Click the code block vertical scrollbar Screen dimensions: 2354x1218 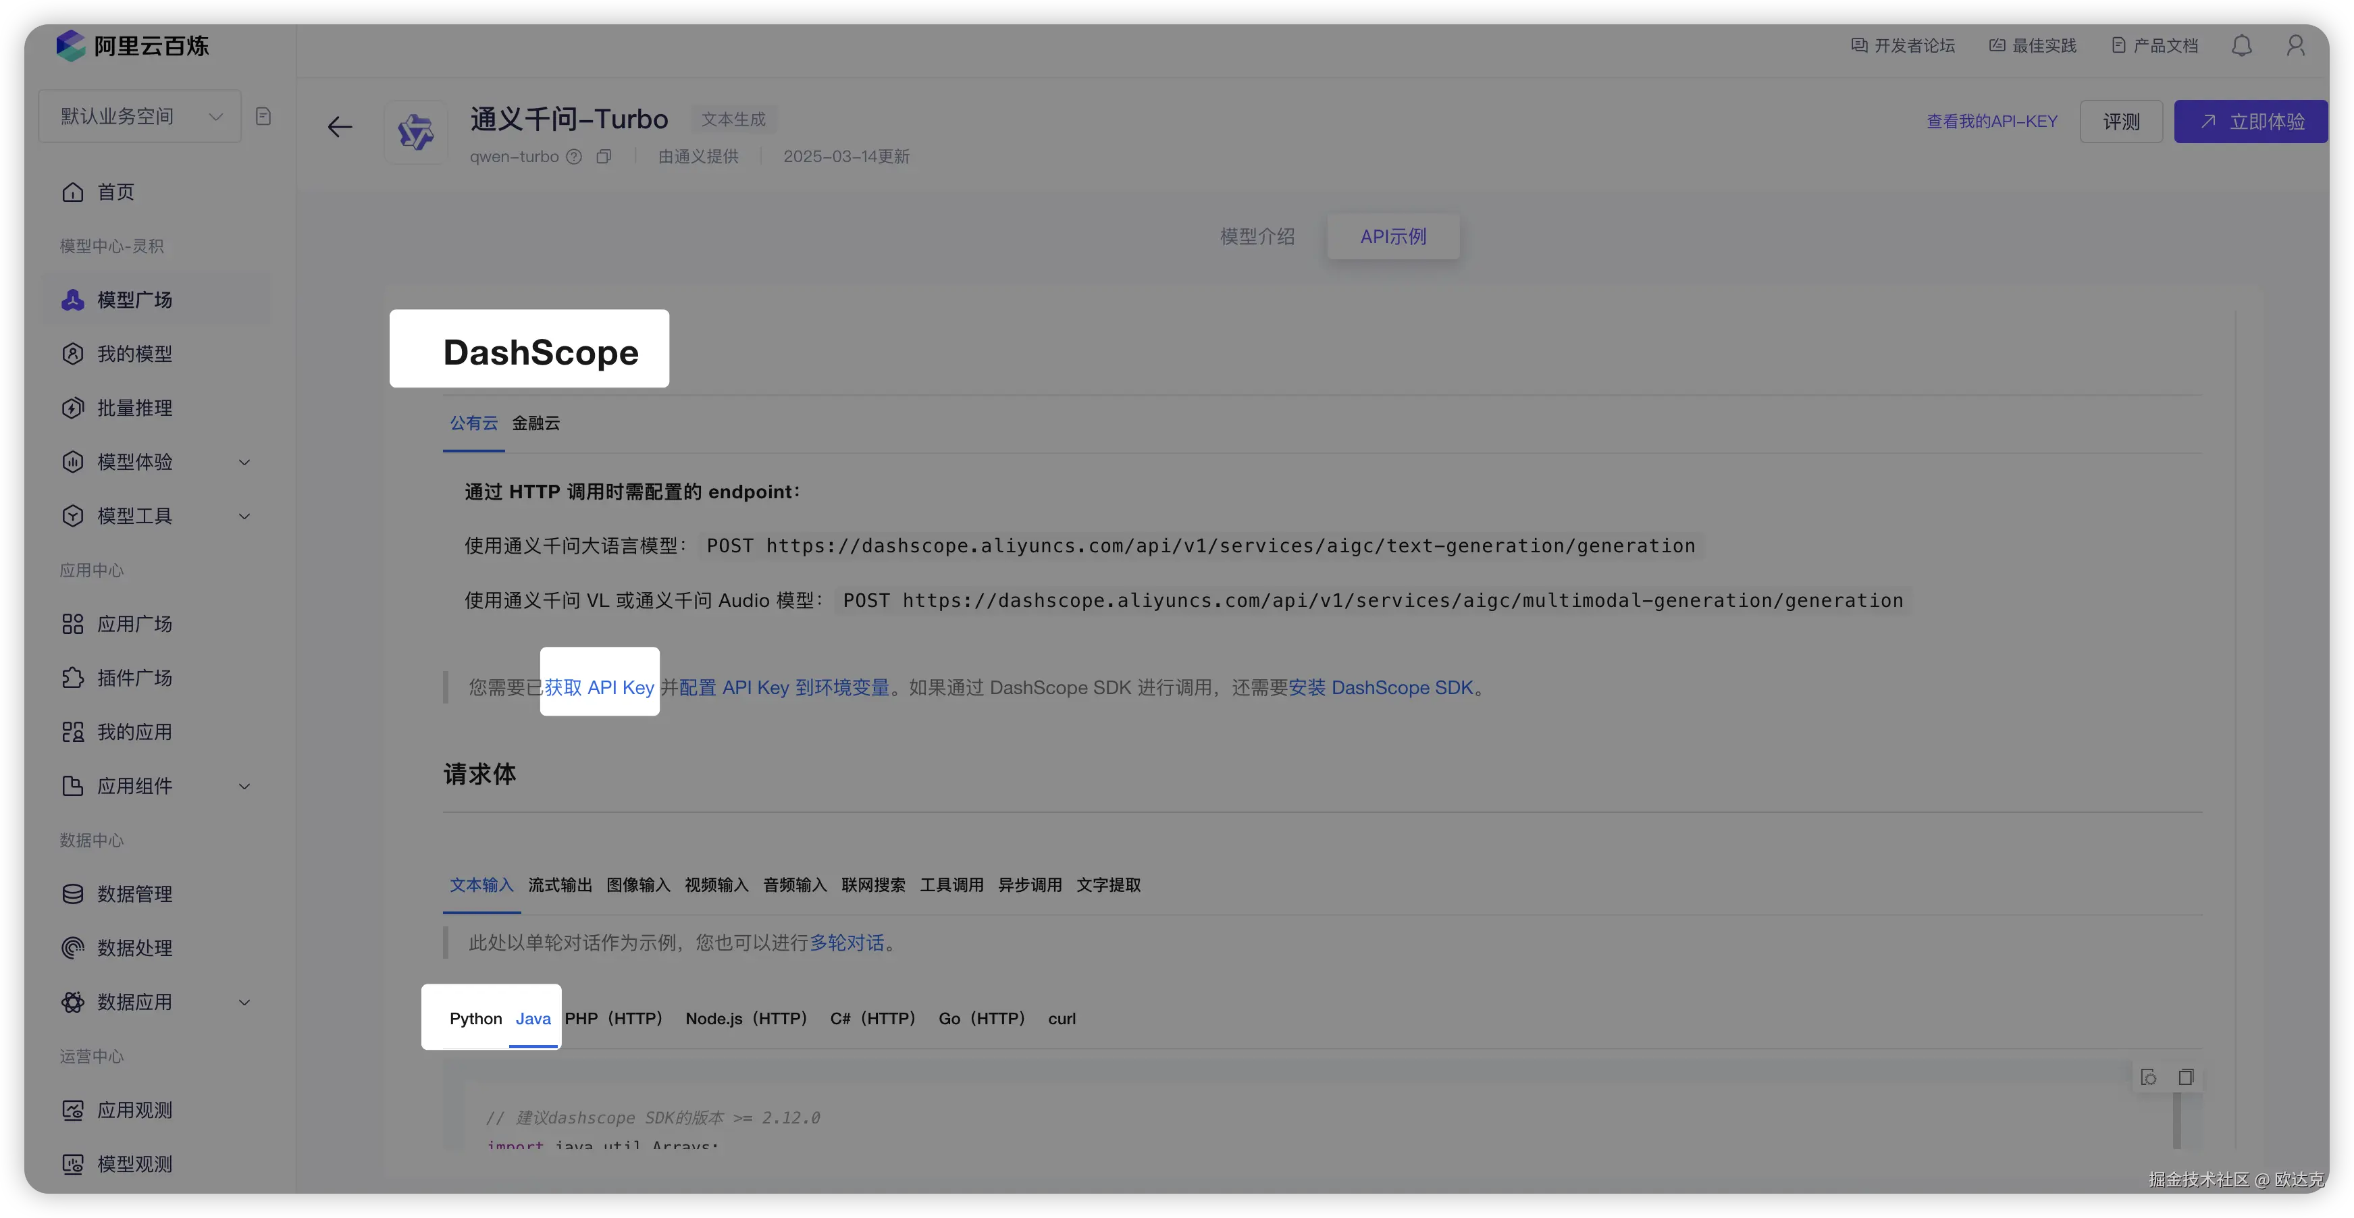(2176, 1119)
